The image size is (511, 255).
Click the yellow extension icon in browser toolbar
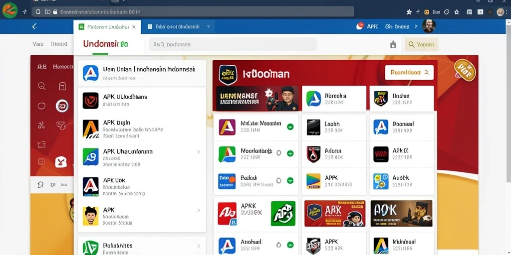(x=427, y=12)
